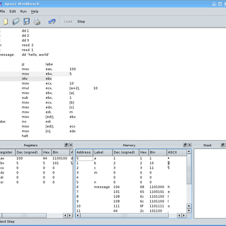
Task: Click registers horizontal scroll left arrow
Action: point(65,215)
